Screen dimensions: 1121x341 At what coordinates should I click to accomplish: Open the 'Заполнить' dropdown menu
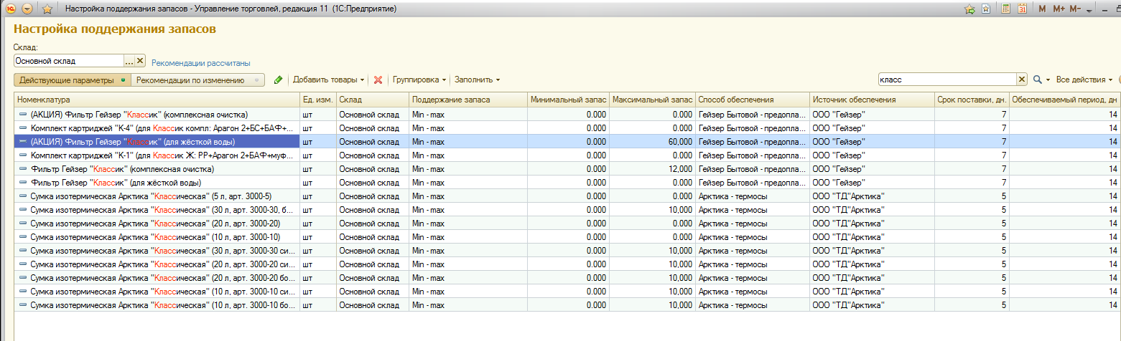pos(477,80)
